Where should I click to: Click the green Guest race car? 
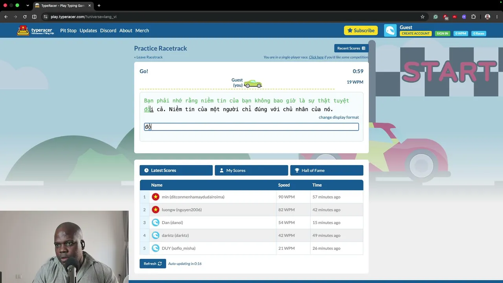[x=253, y=84]
